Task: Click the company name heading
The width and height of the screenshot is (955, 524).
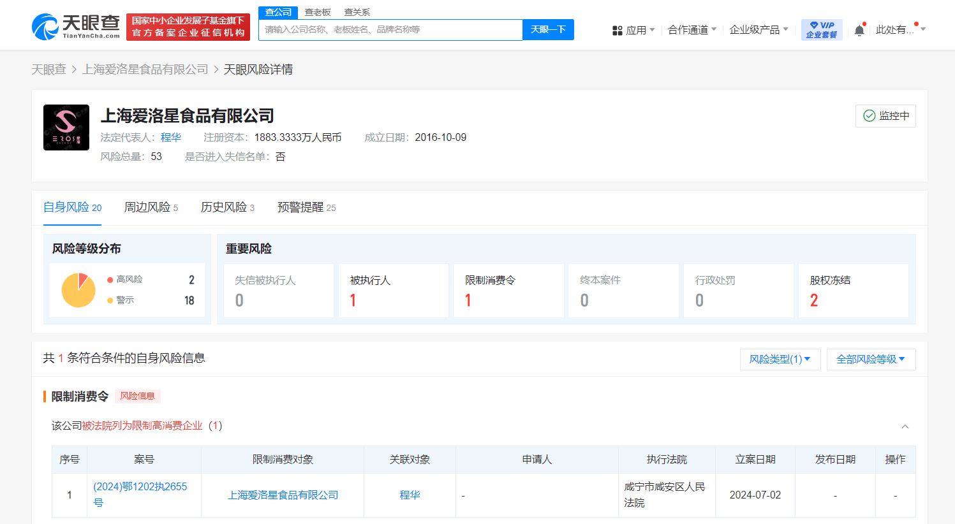Action: point(188,116)
